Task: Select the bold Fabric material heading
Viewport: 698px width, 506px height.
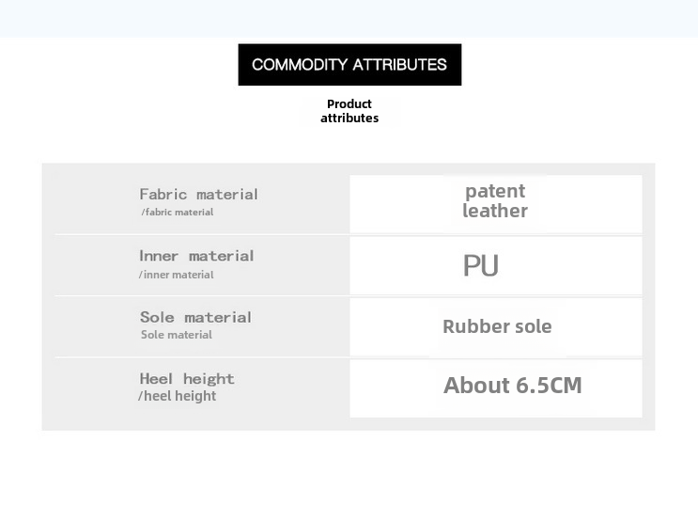Action: 198,195
